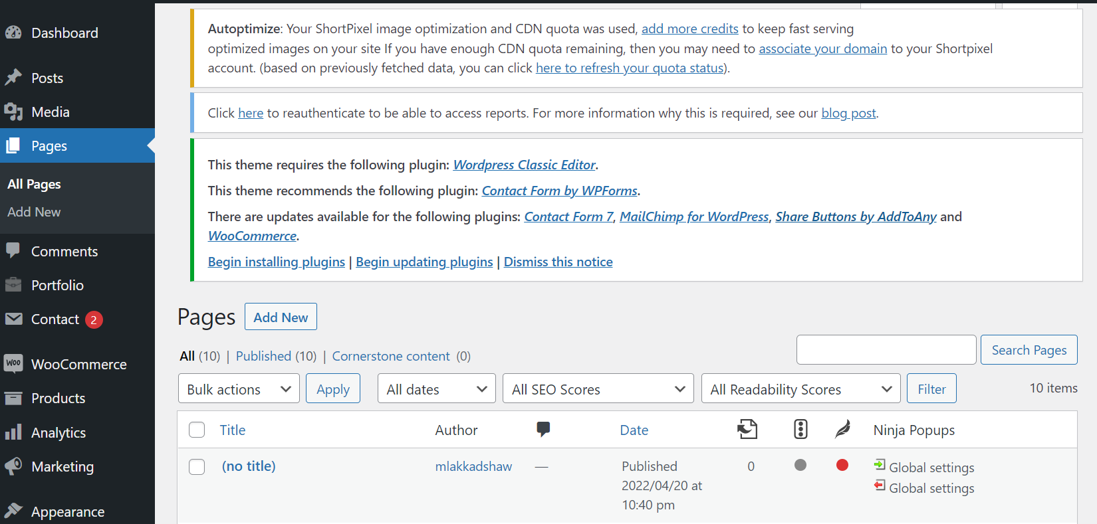Viewport: 1097px width, 524px height.
Task: Click here to refresh your quota status link
Action: click(630, 68)
